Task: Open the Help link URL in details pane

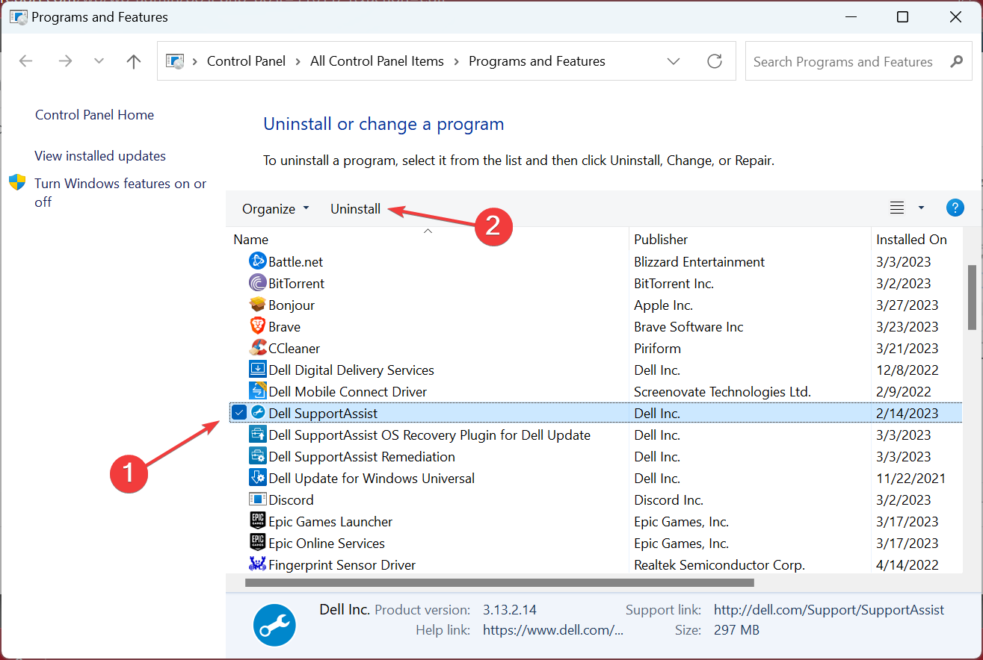Action: pos(553,630)
